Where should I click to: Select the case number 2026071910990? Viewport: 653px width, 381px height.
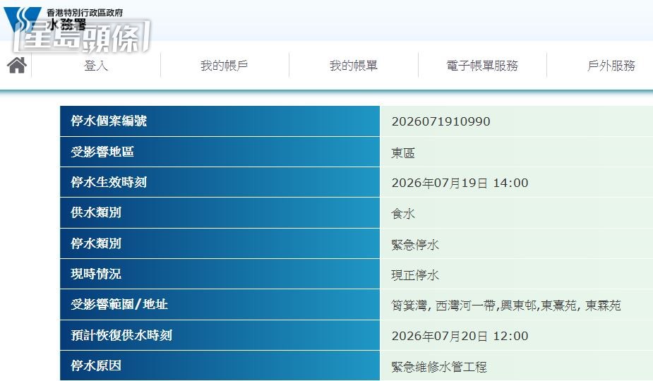pos(441,121)
